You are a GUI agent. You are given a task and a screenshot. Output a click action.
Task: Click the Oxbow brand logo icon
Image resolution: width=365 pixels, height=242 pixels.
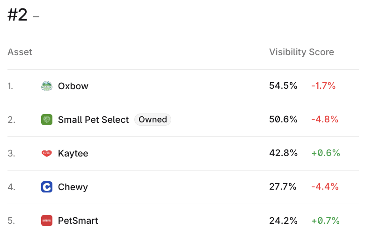point(47,86)
